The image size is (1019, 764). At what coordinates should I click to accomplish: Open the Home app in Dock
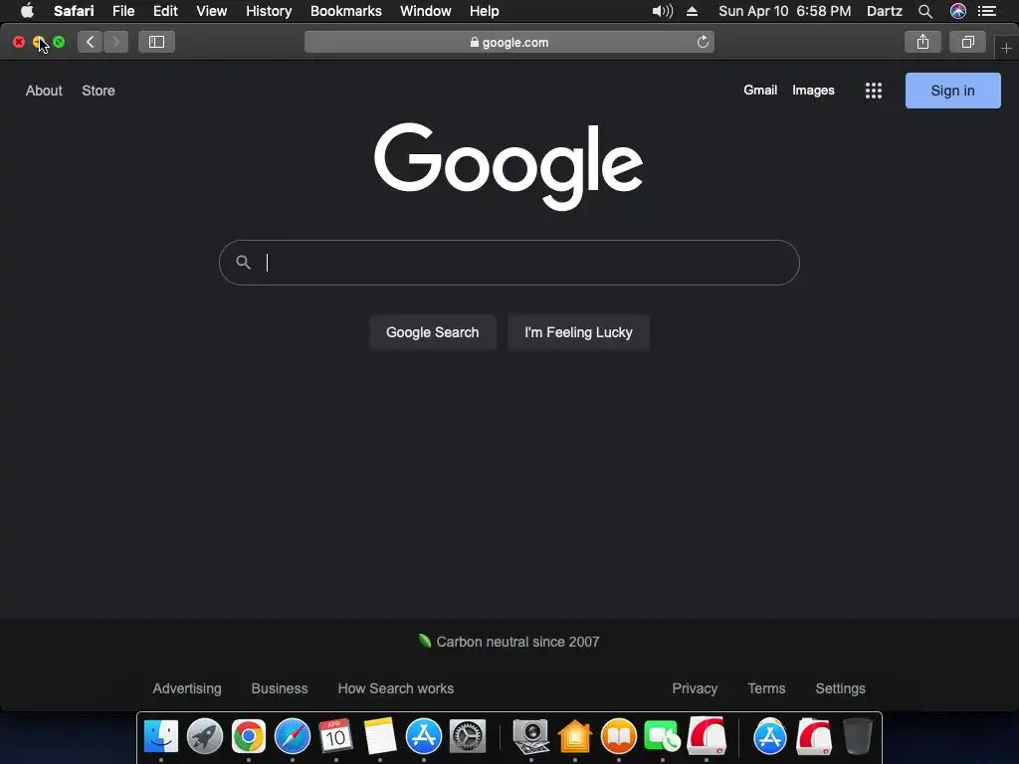(x=575, y=737)
